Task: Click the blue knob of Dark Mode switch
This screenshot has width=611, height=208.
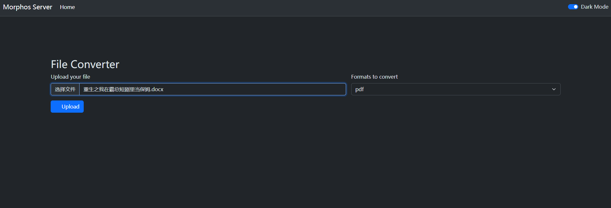Action: [x=575, y=7]
